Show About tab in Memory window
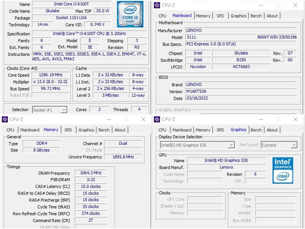 coord(120,130)
